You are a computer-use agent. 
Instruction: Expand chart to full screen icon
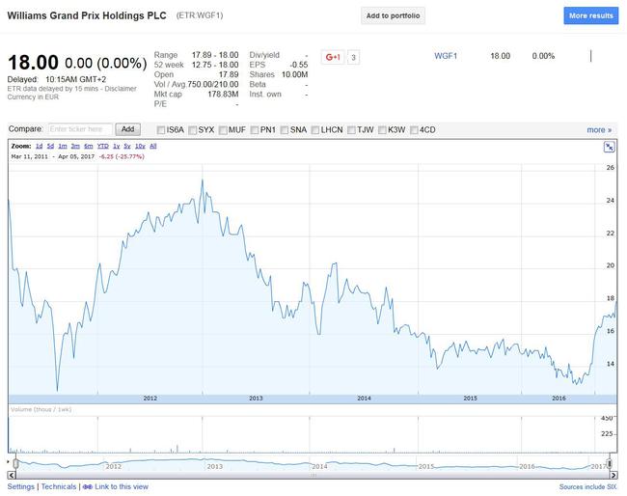point(609,148)
